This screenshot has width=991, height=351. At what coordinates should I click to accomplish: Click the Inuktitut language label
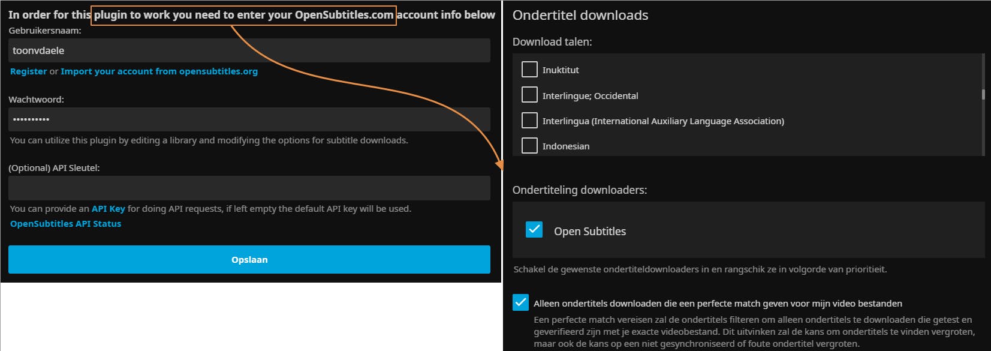pos(561,70)
